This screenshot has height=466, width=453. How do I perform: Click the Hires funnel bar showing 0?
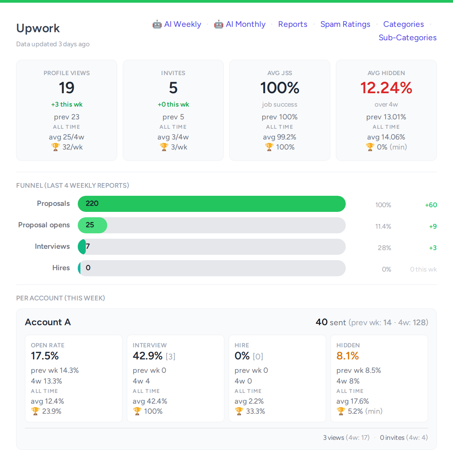coord(79,268)
